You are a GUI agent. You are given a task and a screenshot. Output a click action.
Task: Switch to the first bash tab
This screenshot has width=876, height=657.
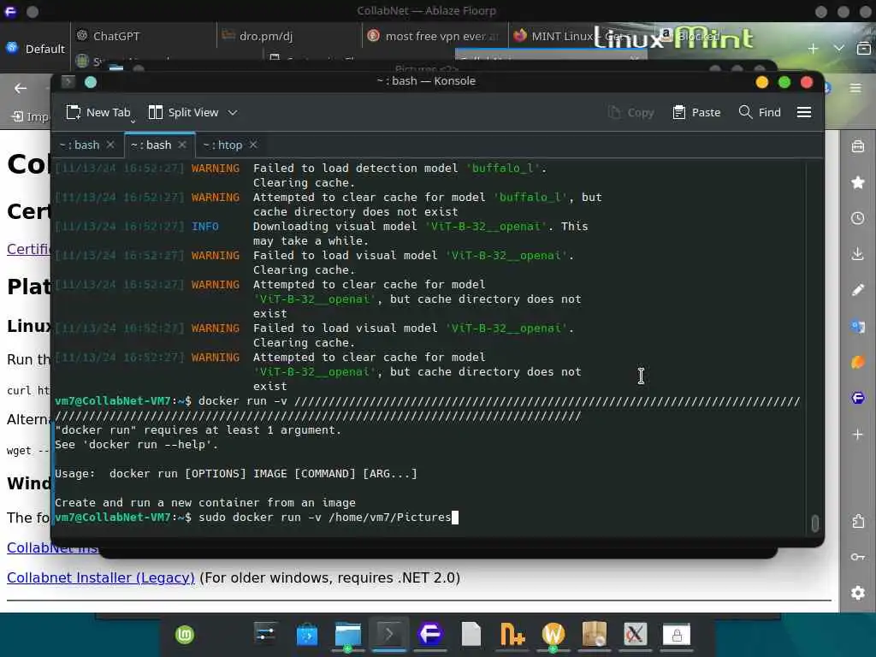coord(80,145)
